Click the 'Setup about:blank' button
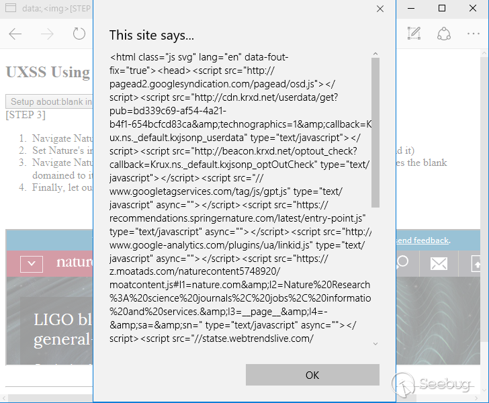This screenshot has height=403, width=489. coord(49,101)
